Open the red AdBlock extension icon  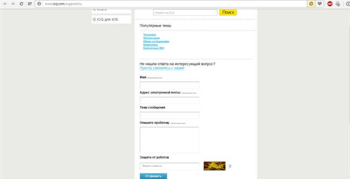329,4
